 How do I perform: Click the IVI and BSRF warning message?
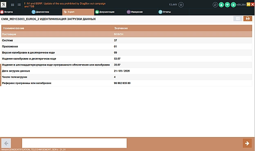tap(65, 5)
